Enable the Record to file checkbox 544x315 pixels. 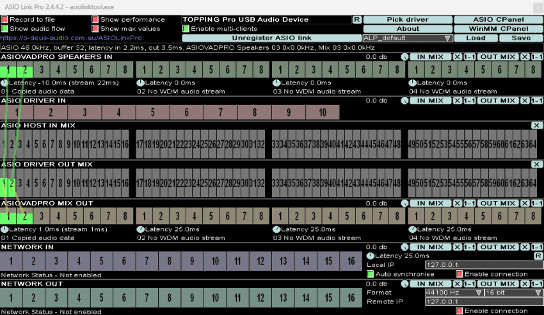(x=4, y=20)
